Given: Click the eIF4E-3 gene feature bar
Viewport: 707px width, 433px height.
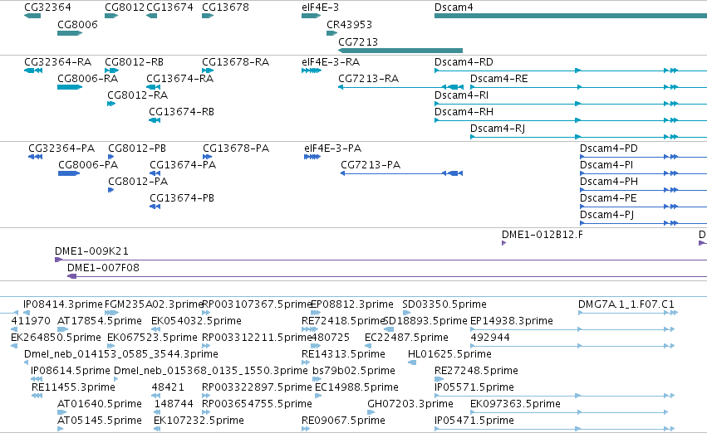Looking at the screenshot, I should [x=311, y=16].
